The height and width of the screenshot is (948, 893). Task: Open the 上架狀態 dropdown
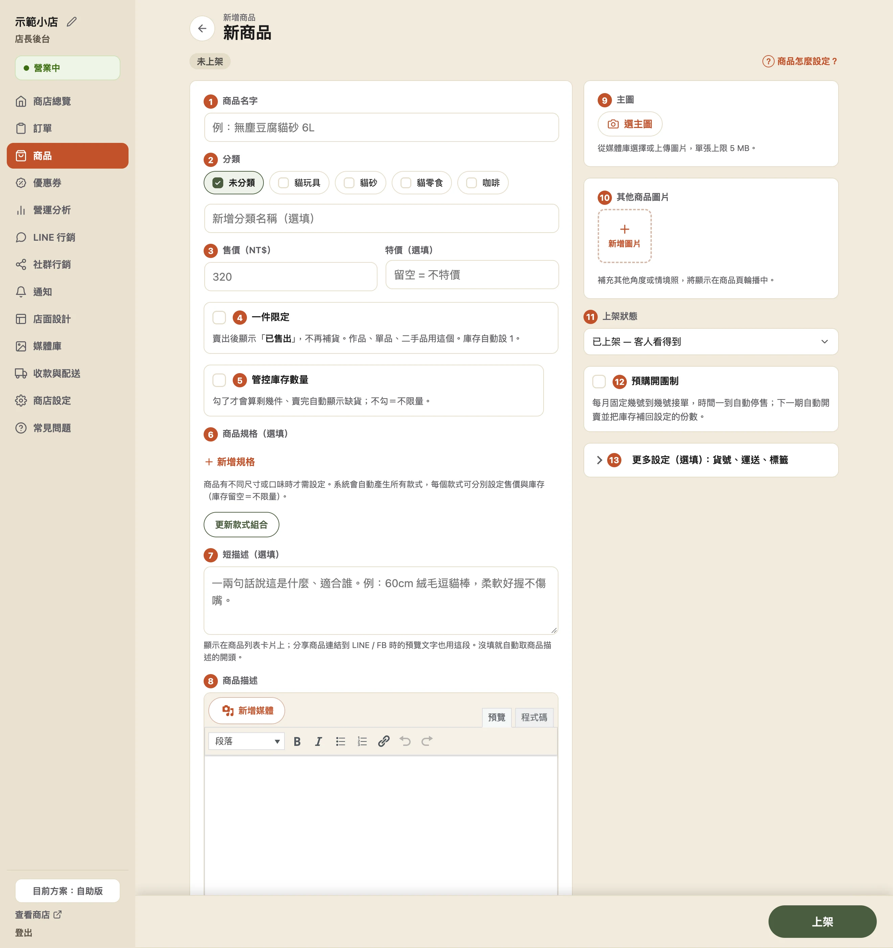(x=710, y=342)
